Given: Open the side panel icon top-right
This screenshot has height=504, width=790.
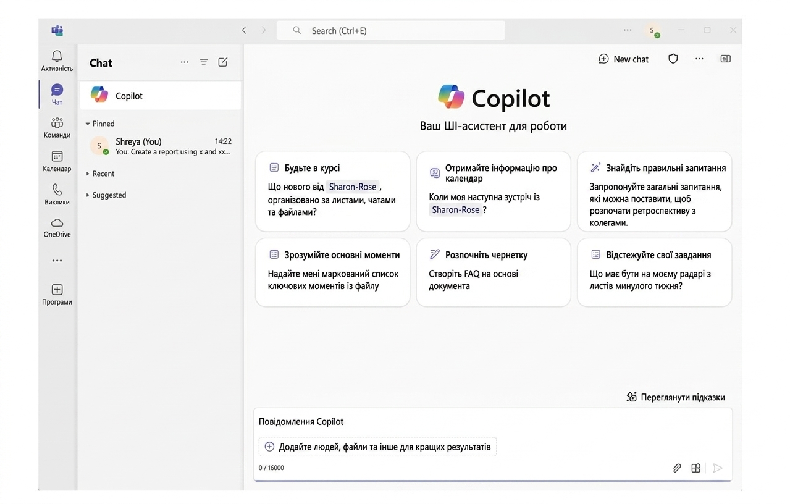Looking at the screenshot, I should tap(725, 59).
